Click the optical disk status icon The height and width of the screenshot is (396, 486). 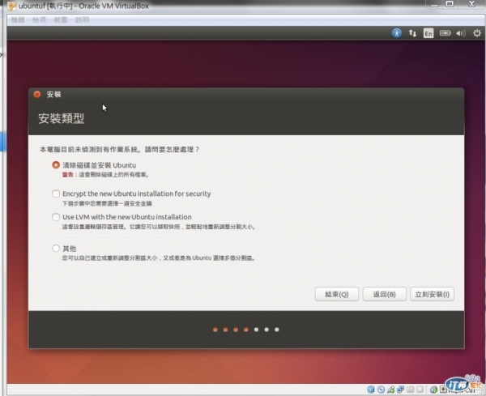(x=381, y=390)
